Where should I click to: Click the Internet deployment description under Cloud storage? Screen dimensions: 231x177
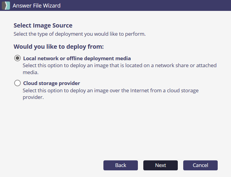coord(111,90)
